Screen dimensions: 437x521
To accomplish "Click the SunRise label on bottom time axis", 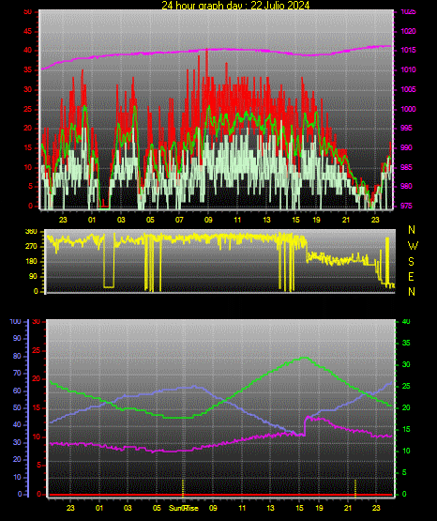I will pos(184,508).
